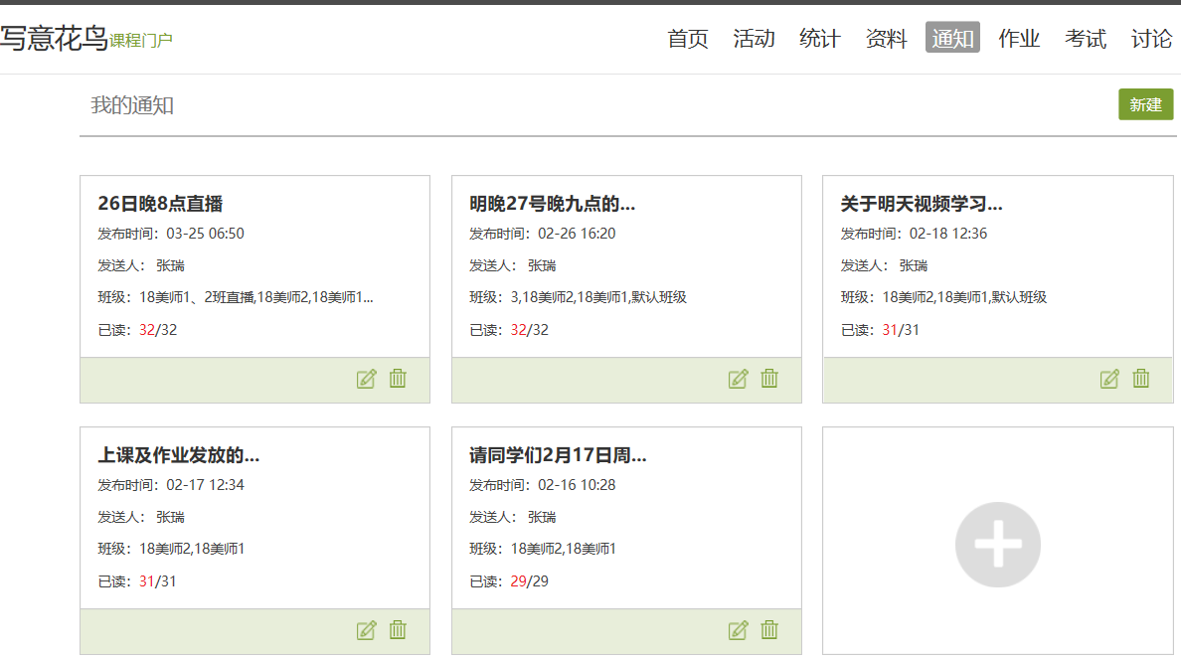
Task: Edit the 关于明天视频学习 notice
Action: click(x=1109, y=379)
